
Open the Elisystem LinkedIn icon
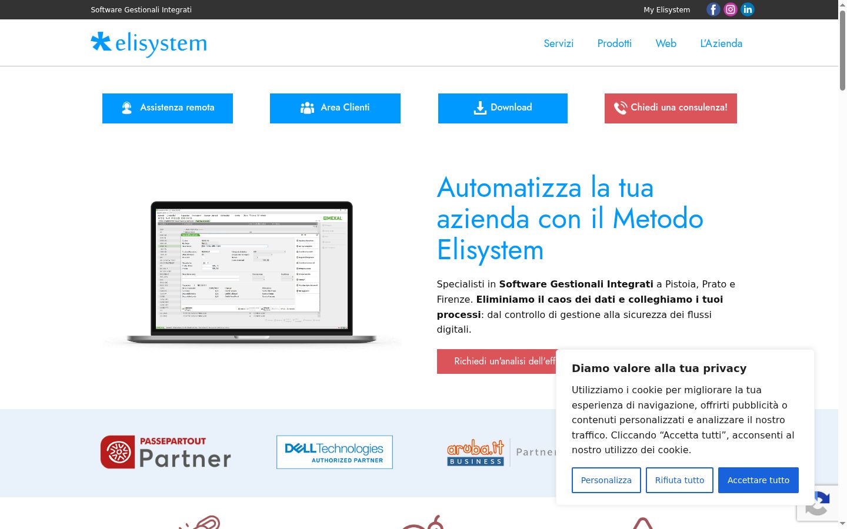tap(748, 9)
